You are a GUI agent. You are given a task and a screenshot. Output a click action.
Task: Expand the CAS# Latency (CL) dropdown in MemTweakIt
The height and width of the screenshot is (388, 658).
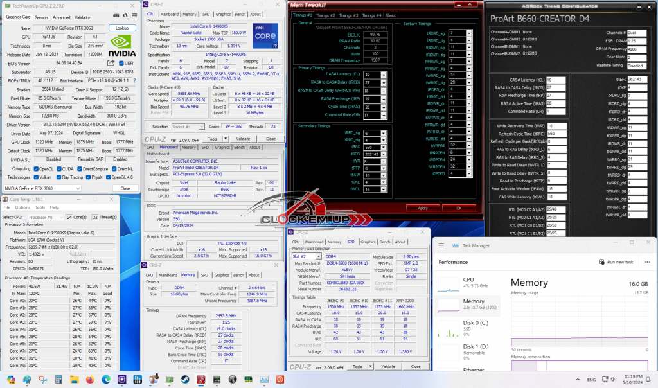pyautogui.click(x=383, y=75)
